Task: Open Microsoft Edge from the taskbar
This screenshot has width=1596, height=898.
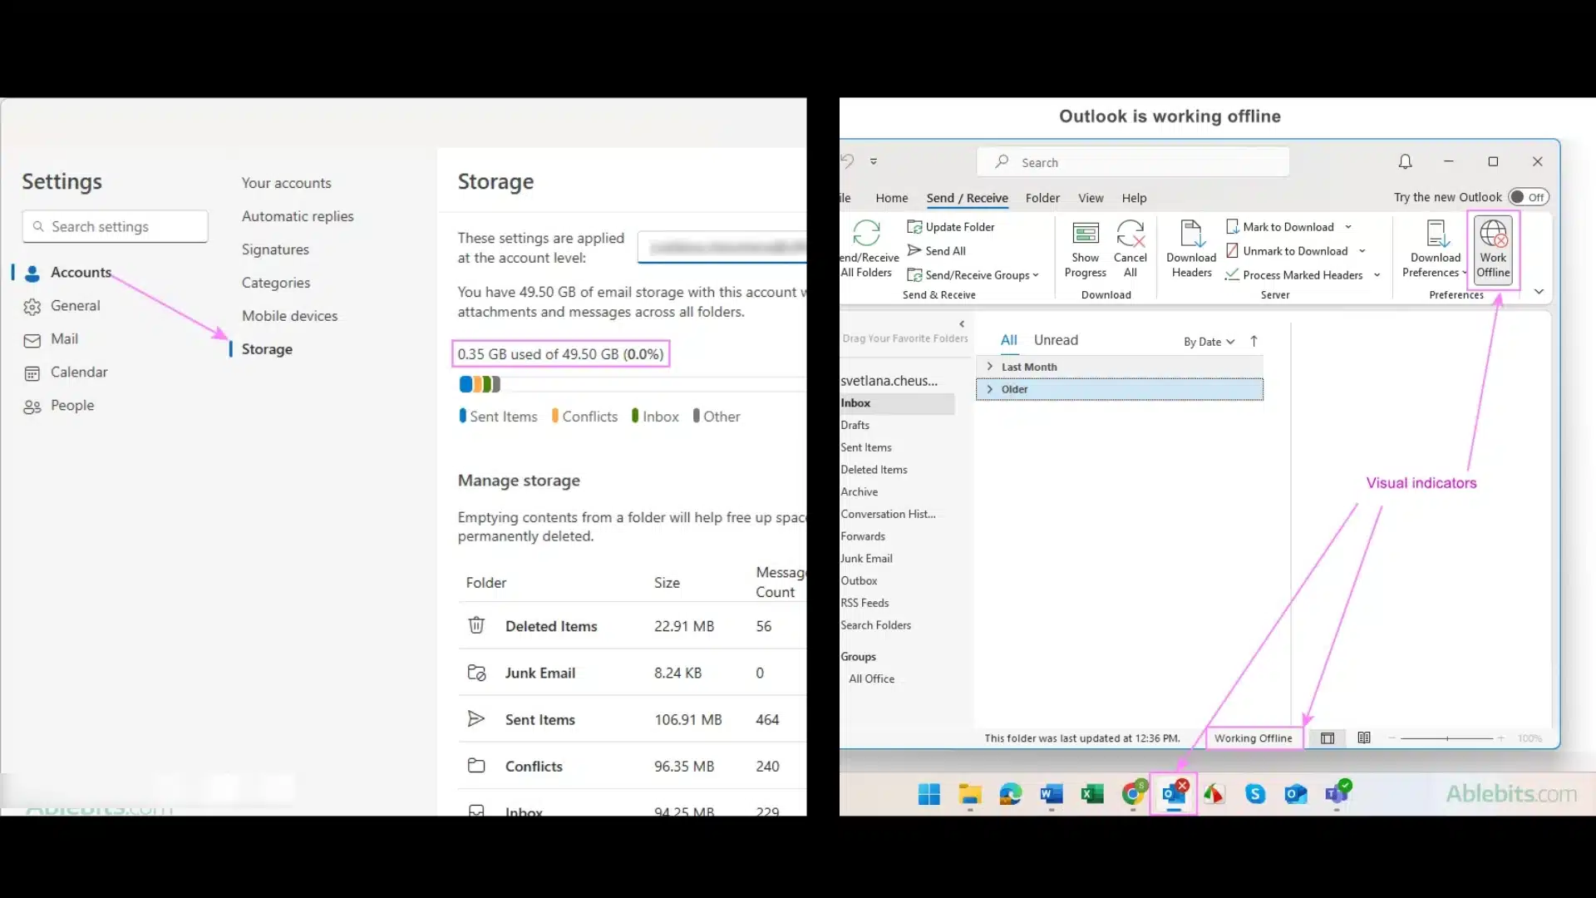Action: (x=1010, y=794)
